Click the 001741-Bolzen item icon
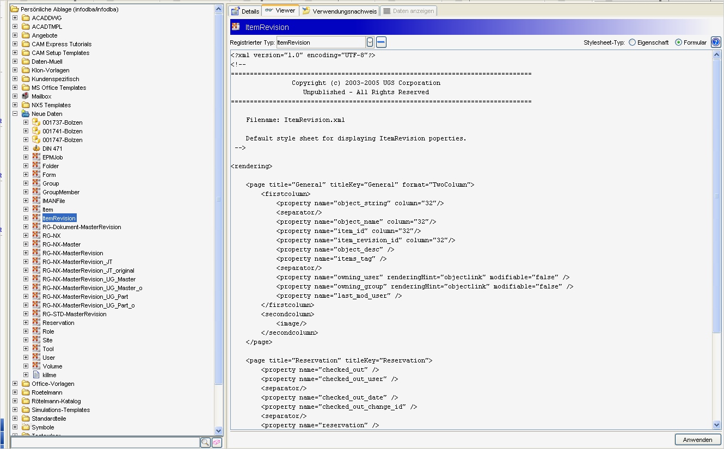The image size is (724, 449). pos(36,131)
